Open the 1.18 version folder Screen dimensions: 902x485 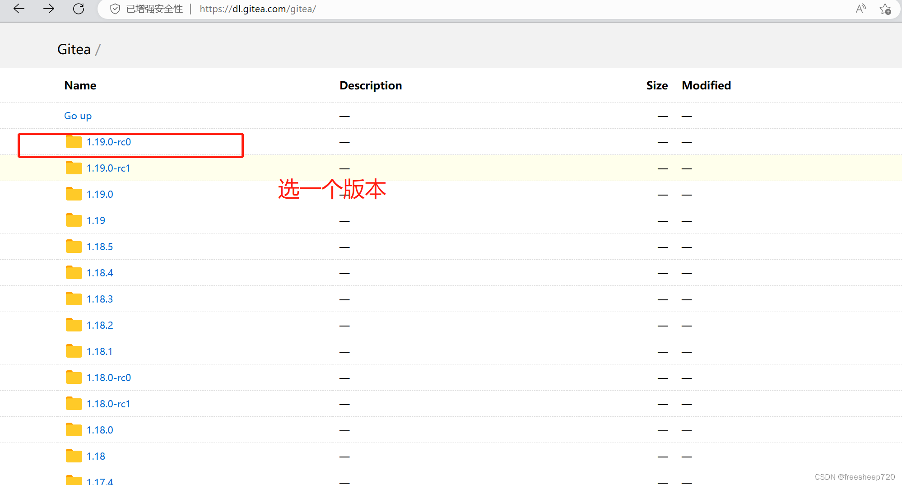tap(96, 457)
